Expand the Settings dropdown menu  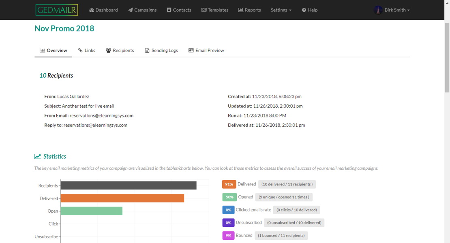click(281, 10)
